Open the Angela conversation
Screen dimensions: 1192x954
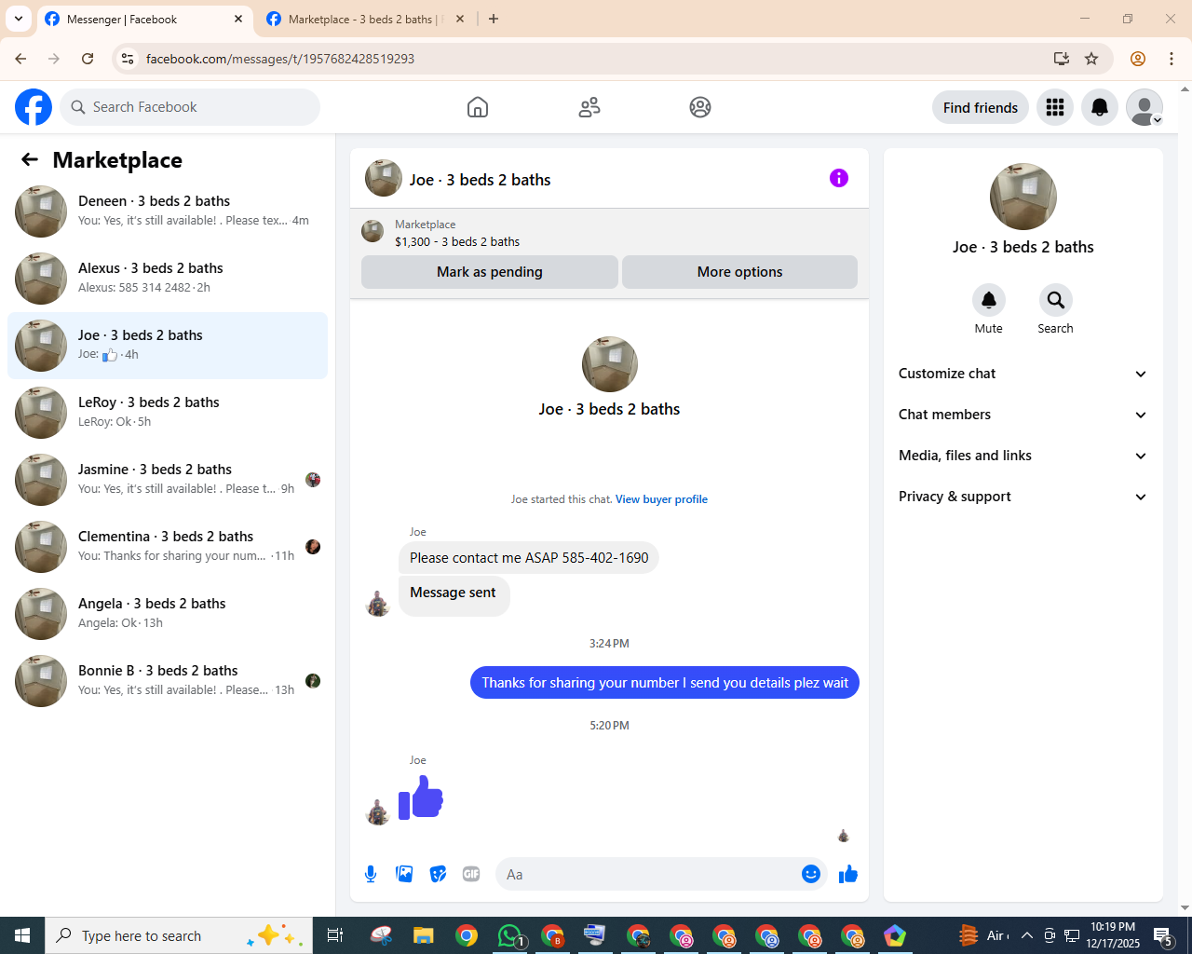click(x=168, y=614)
